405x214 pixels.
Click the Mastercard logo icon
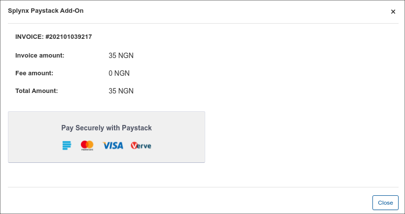point(87,146)
